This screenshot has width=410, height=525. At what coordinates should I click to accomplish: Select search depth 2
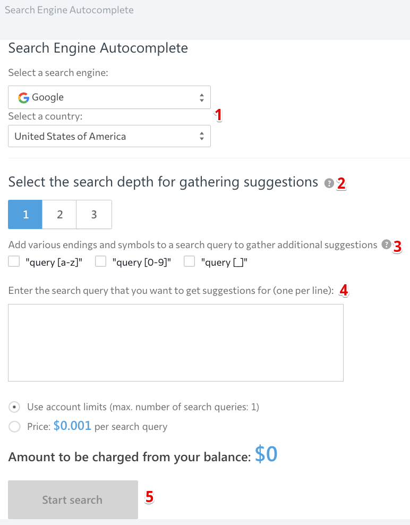point(59,214)
